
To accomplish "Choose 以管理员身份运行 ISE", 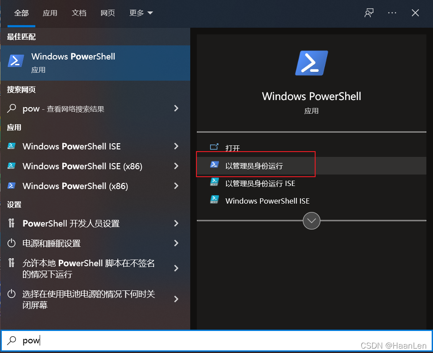I will [x=260, y=184].
